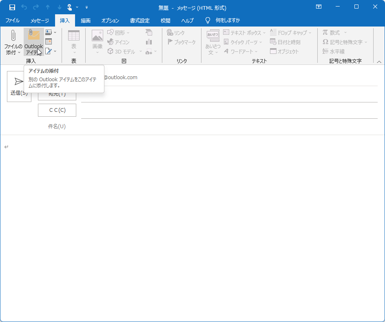
Task: Click the Outlook アイテム attach button
Action: [x=34, y=42]
